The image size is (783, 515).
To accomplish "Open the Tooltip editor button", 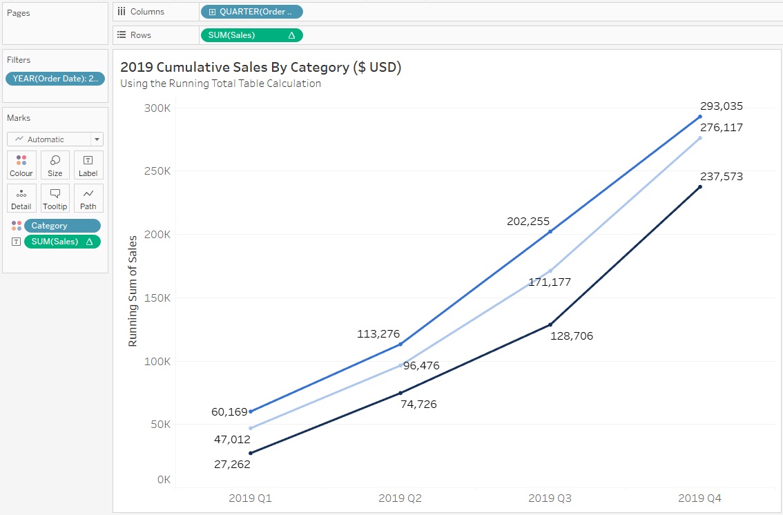I will pos(55,198).
